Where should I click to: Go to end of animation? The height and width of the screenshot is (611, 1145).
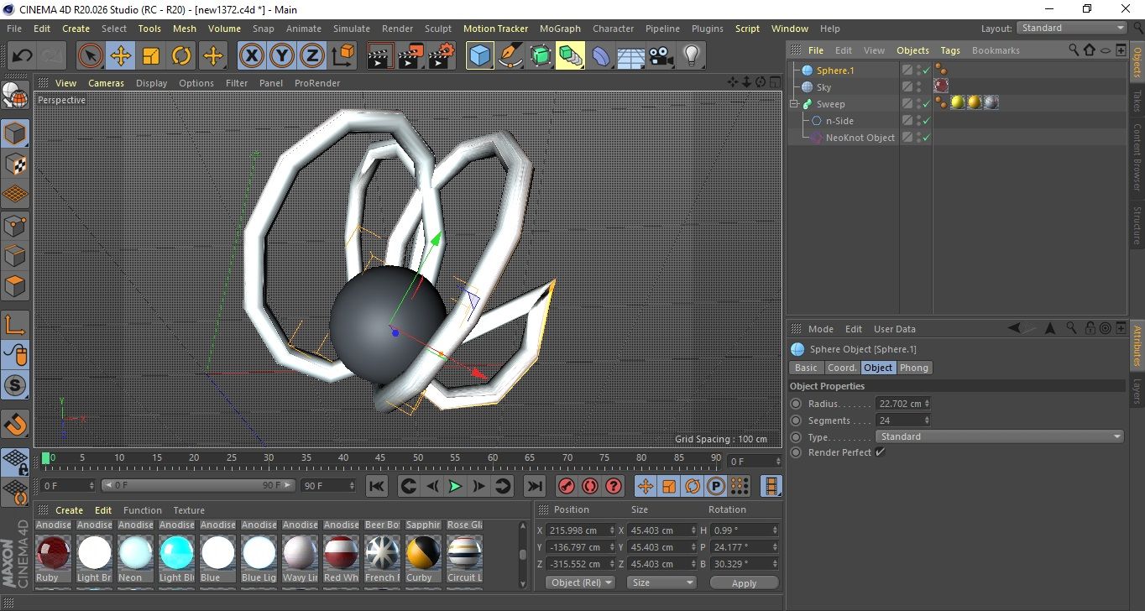click(534, 486)
